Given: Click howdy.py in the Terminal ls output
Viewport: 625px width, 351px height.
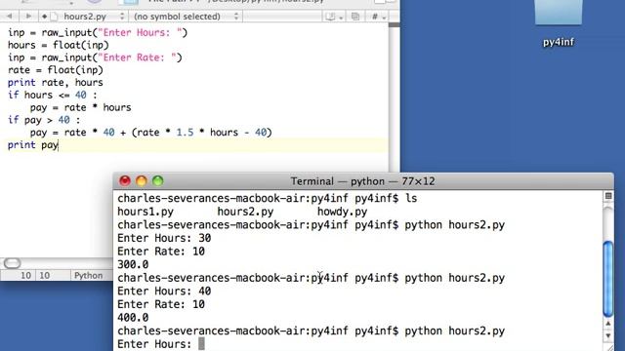Looking at the screenshot, I should (x=343, y=212).
